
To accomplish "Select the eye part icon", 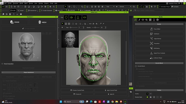I will click(x=71, y=17).
